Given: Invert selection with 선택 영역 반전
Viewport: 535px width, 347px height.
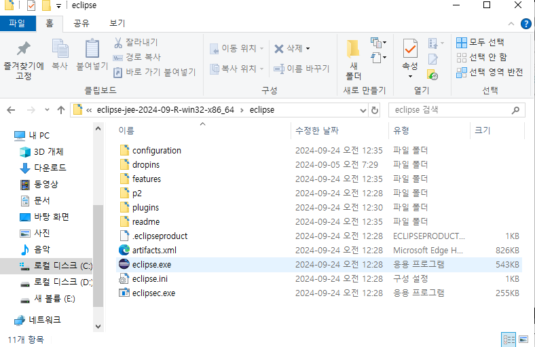Looking at the screenshot, I should coord(490,72).
